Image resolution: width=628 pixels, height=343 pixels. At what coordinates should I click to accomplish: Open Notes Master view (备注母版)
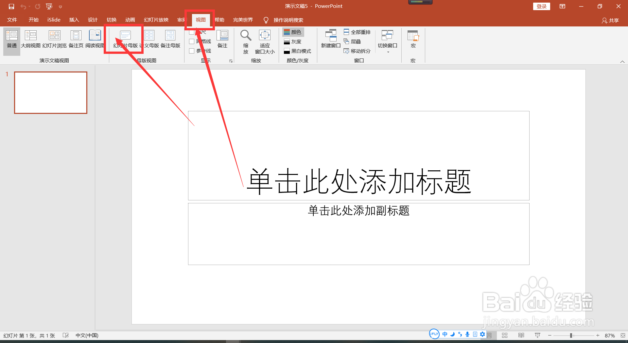click(x=170, y=39)
